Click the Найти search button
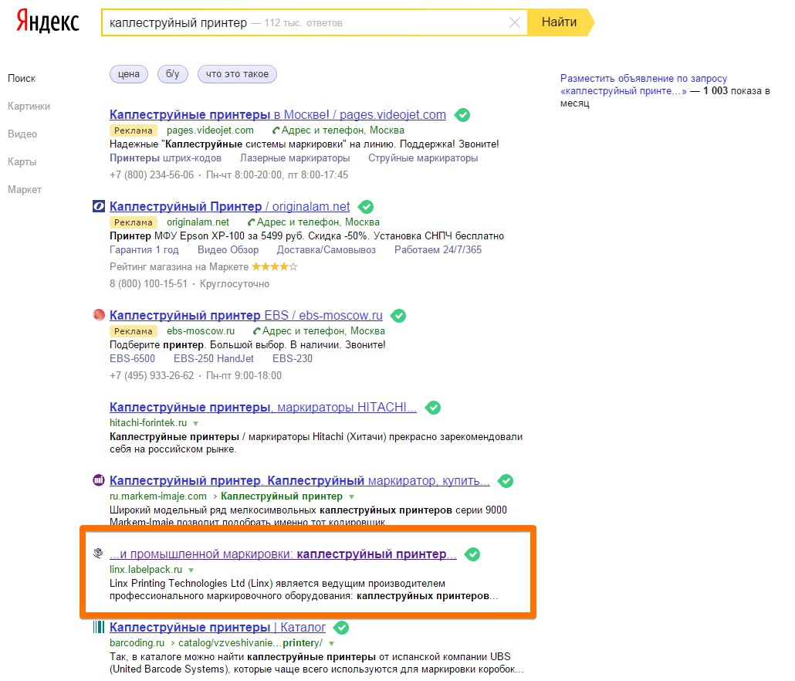This screenshot has width=795, height=681. coord(560,22)
